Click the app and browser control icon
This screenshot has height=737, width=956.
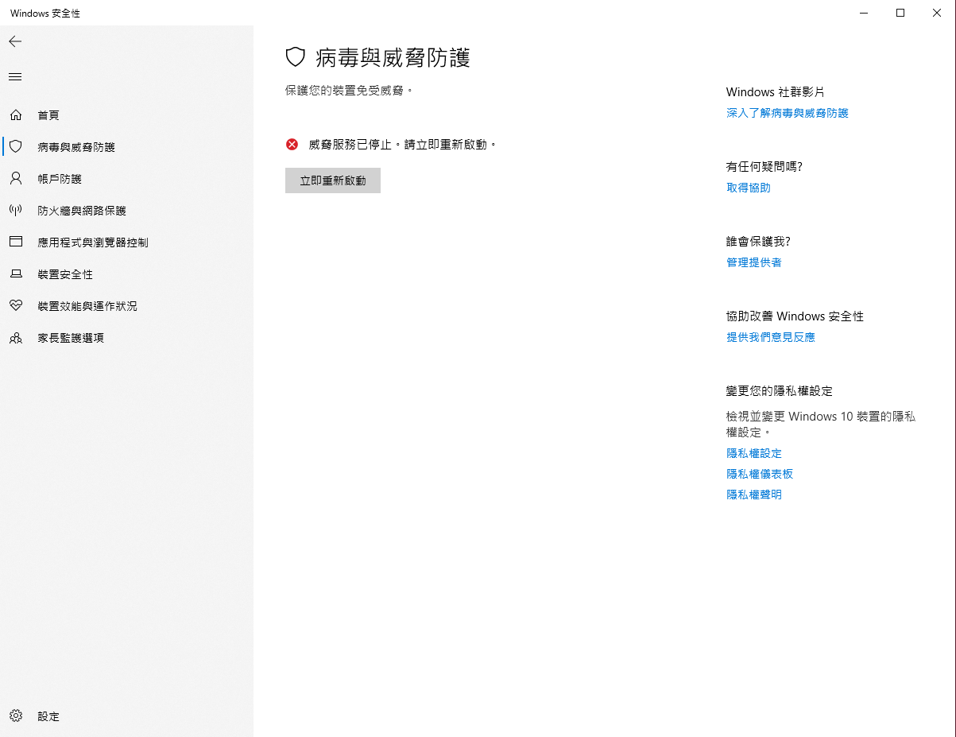coord(15,242)
